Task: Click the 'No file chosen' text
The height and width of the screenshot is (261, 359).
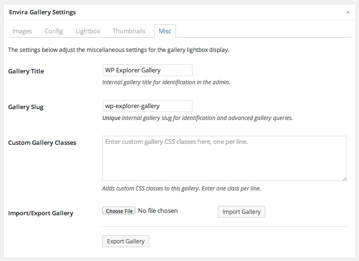Action: [158, 211]
